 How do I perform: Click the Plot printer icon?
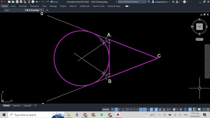pyautogui.click(x=33, y=2)
